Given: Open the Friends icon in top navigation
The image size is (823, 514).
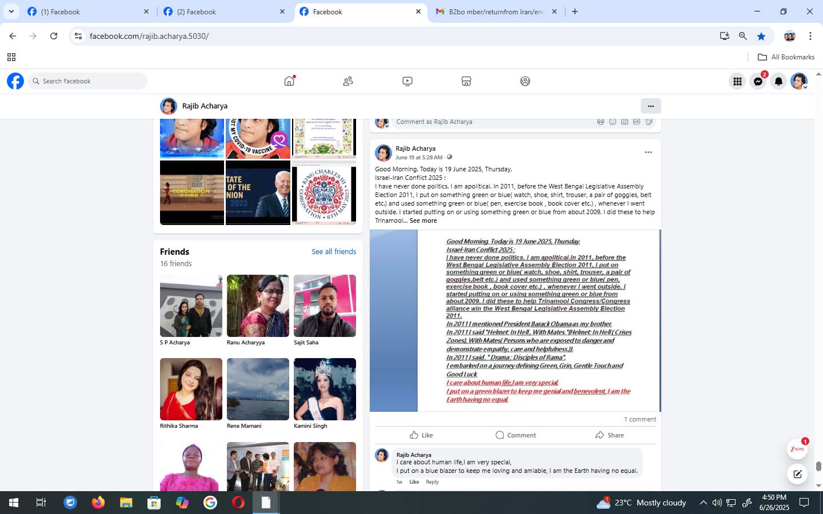Looking at the screenshot, I should pos(348,81).
